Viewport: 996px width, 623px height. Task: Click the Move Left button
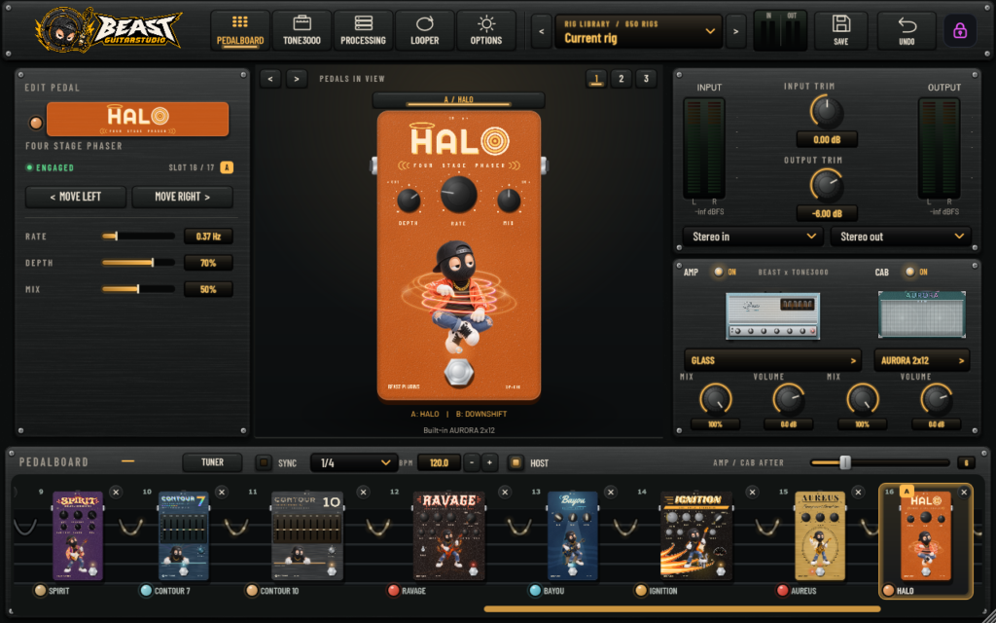tap(76, 197)
